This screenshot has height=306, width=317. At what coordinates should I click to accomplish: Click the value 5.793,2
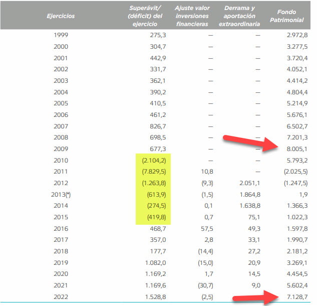point(297,161)
